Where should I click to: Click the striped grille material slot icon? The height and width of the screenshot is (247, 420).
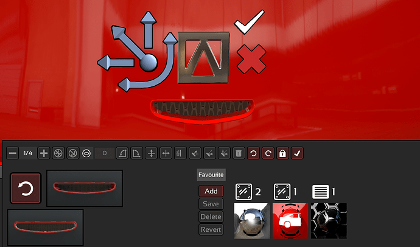tap(321, 192)
